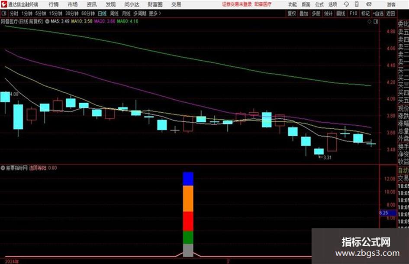The height and width of the screenshot is (264, 409).
Task: Open the 行情 menu
Action: coord(54,4)
